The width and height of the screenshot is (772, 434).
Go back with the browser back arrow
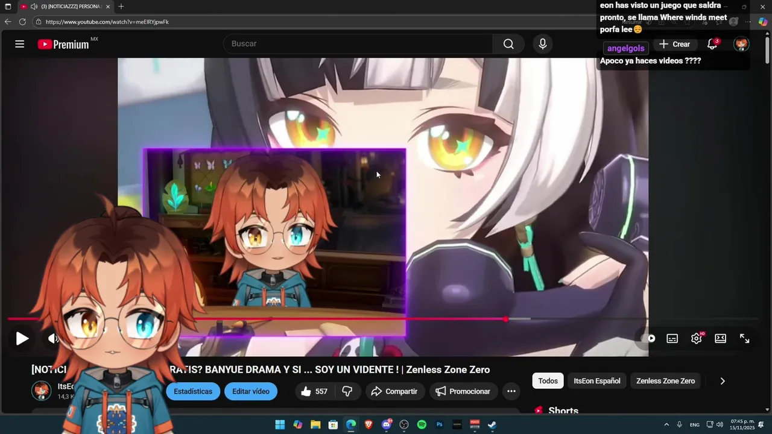point(8,22)
